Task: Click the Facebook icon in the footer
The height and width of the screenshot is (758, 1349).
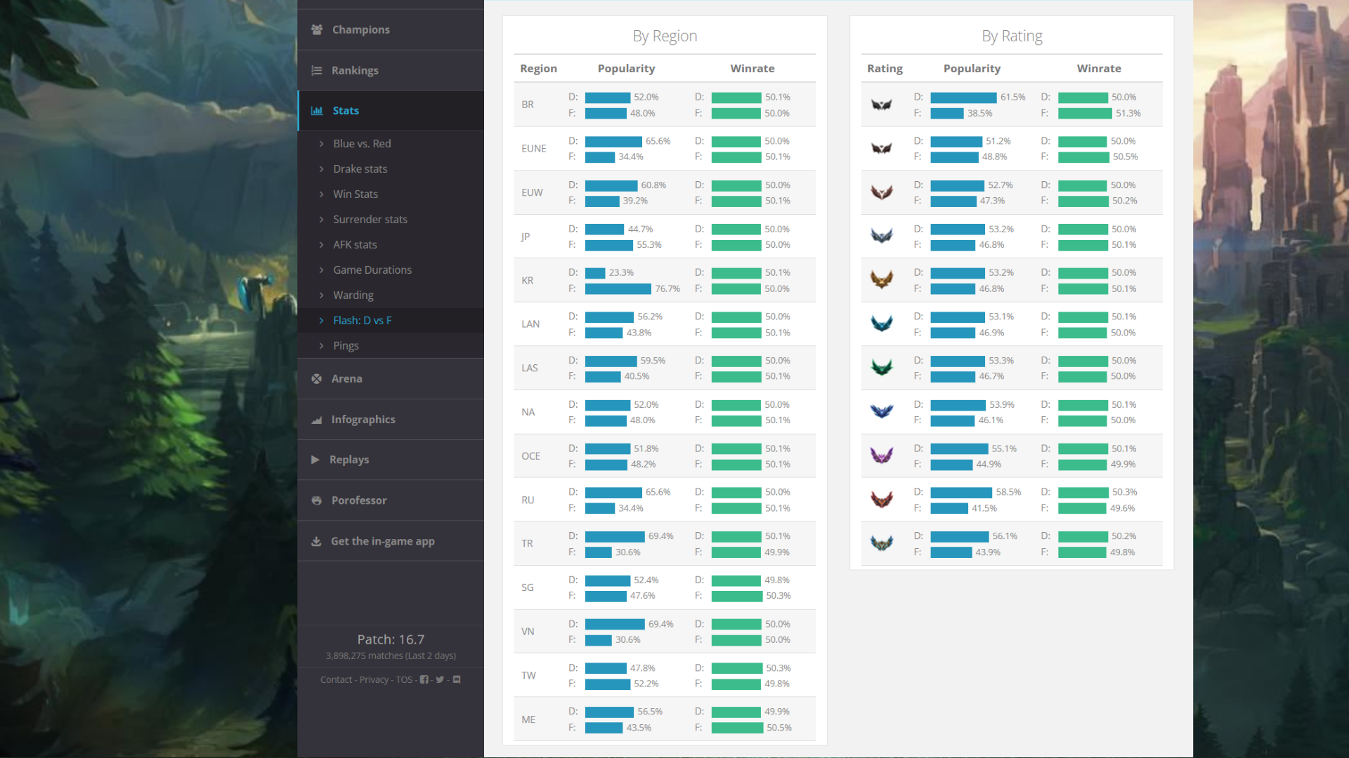Action: [424, 679]
